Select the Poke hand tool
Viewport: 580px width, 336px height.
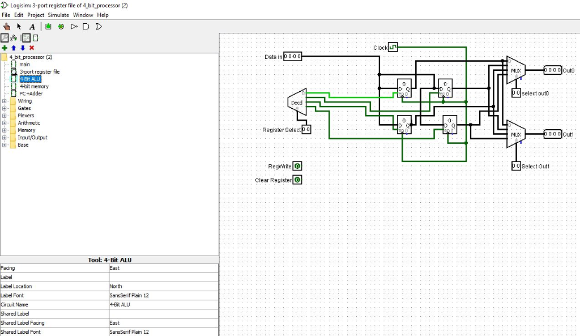[x=7, y=27]
